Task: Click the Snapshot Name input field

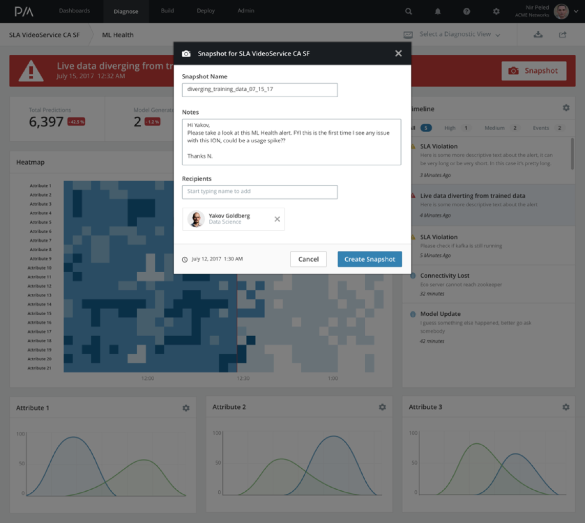Action: pos(260,90)
